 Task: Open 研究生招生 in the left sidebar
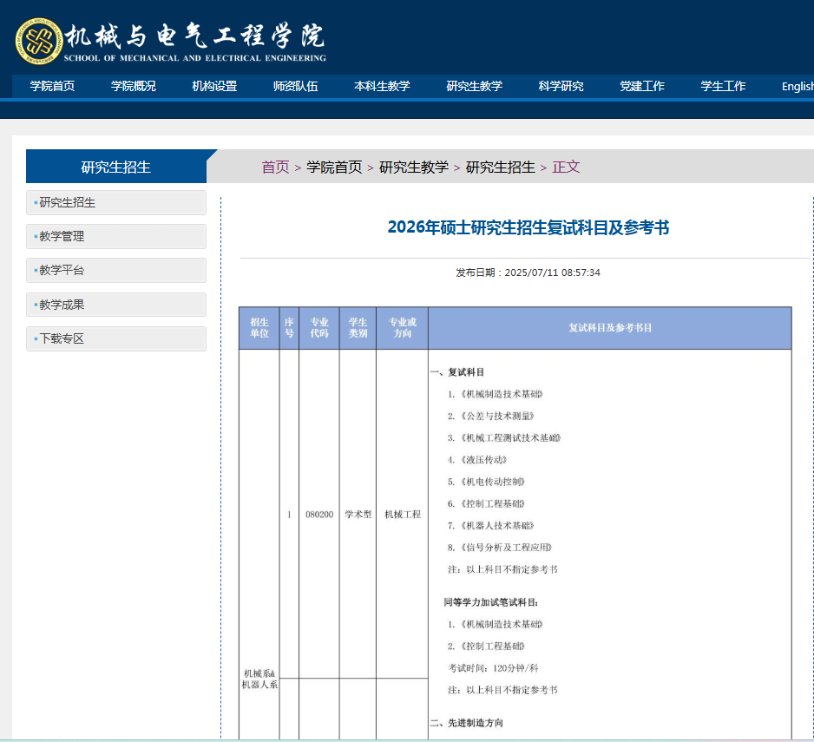pos(68,202)
